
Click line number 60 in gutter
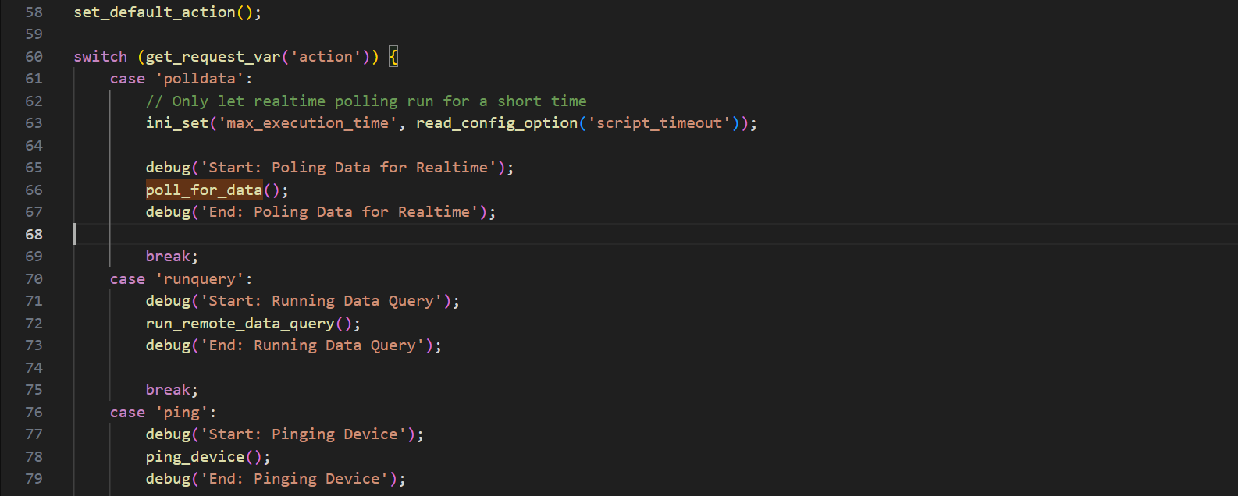pos(34,57)
